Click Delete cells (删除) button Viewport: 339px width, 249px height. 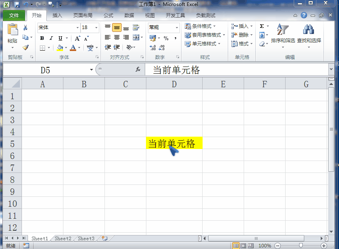pyautogui.click(x=242, y=35)
